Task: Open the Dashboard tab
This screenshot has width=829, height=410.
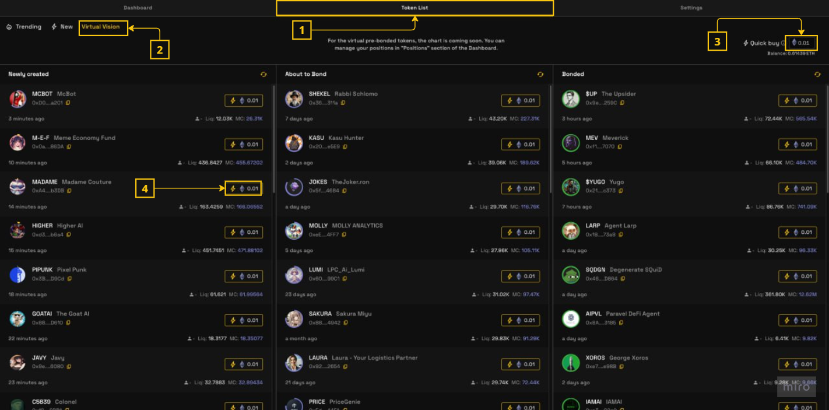Action: [x=138, y=8]
